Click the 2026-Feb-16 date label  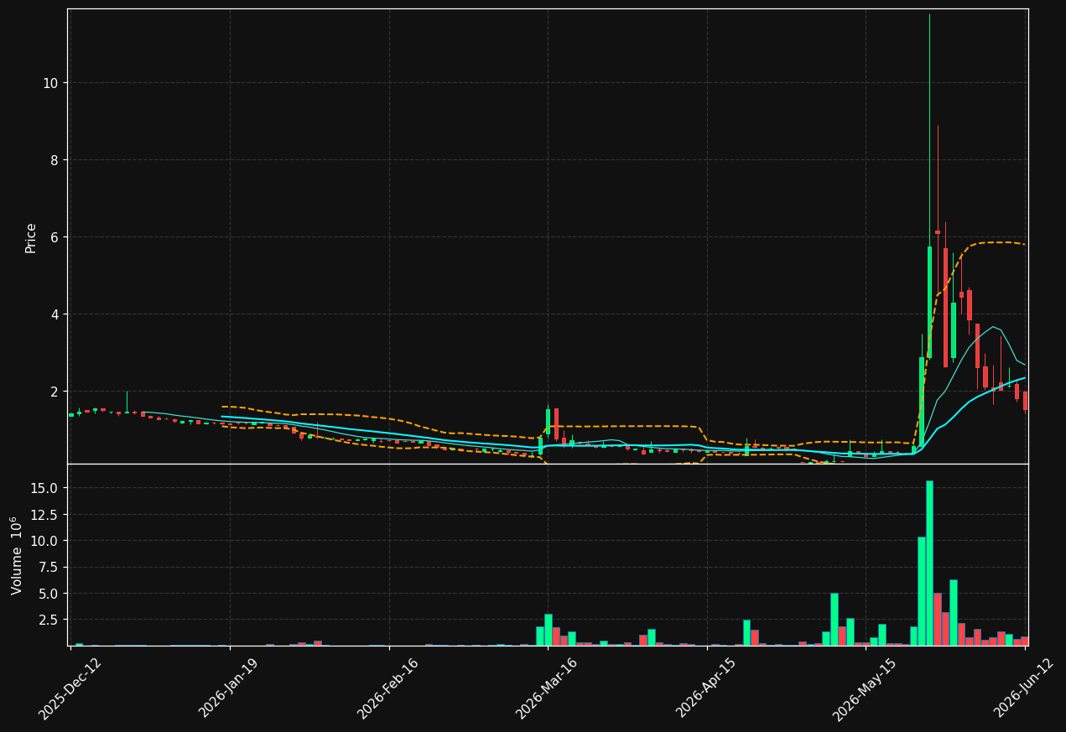[x=388, y=688]
